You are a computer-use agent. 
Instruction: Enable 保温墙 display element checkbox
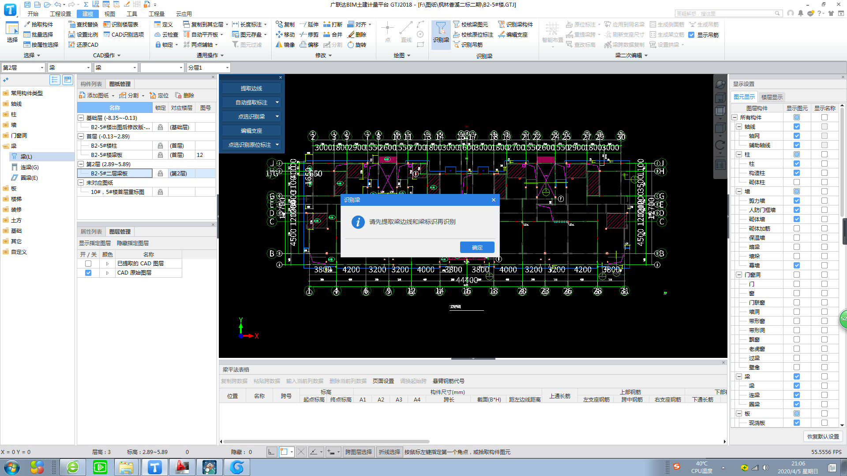click(x=797, y=238)
